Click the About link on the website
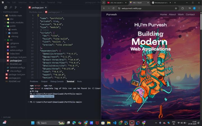Viewport: 202px width, 126px height. [172, 15]
